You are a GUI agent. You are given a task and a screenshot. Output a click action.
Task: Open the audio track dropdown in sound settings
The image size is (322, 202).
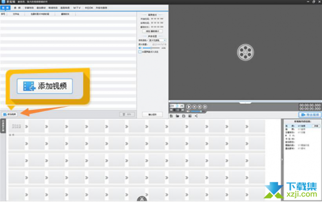click(x=157, y=40)
